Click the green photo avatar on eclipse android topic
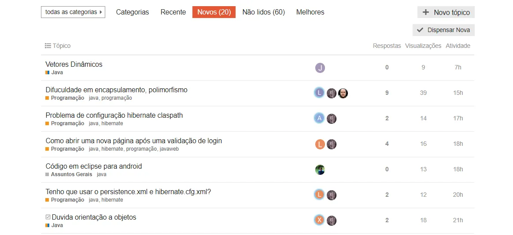513x235 pixels. click(320, 170)
